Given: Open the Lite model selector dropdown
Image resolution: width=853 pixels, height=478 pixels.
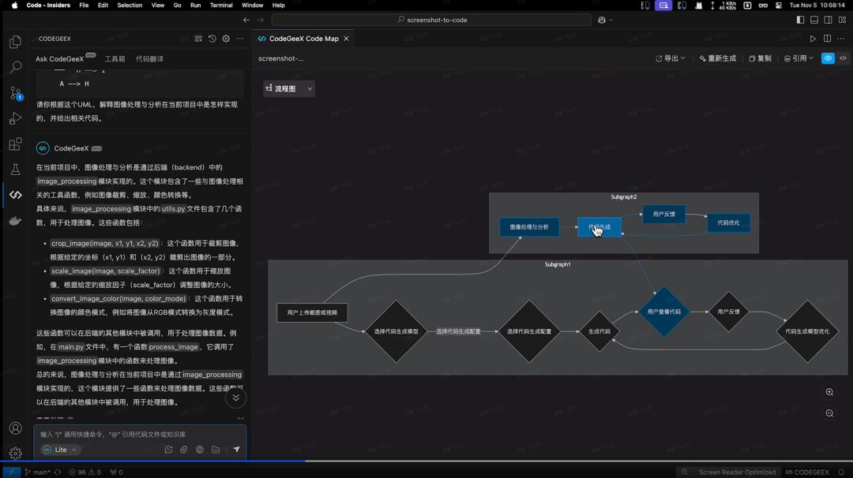Looking at the screenshot, I should pos(60,450).
